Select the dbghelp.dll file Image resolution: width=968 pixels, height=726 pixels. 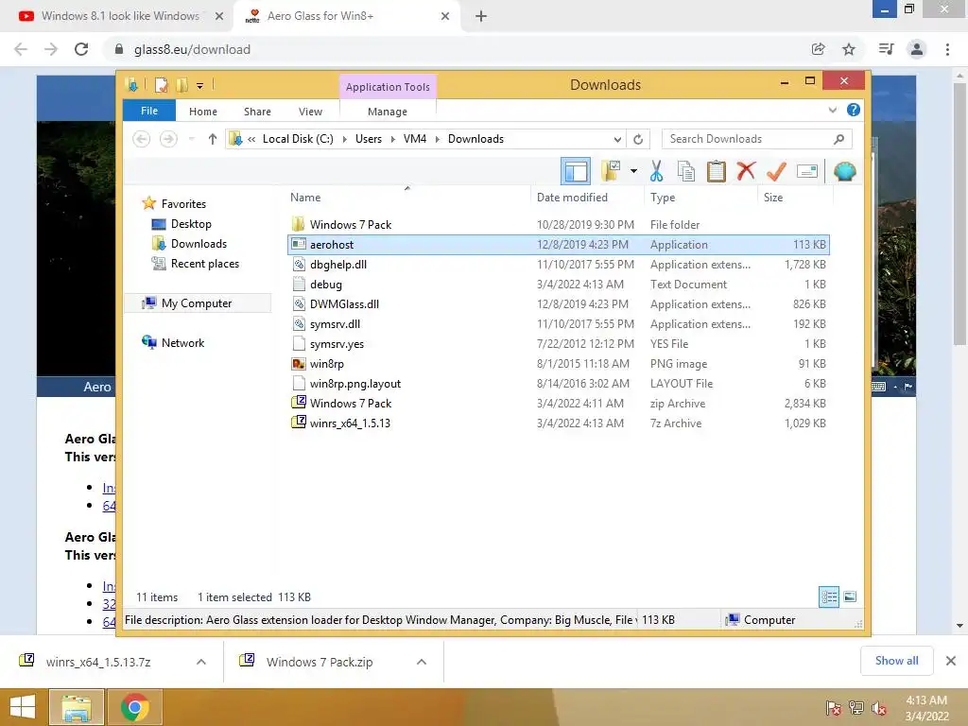558,265
